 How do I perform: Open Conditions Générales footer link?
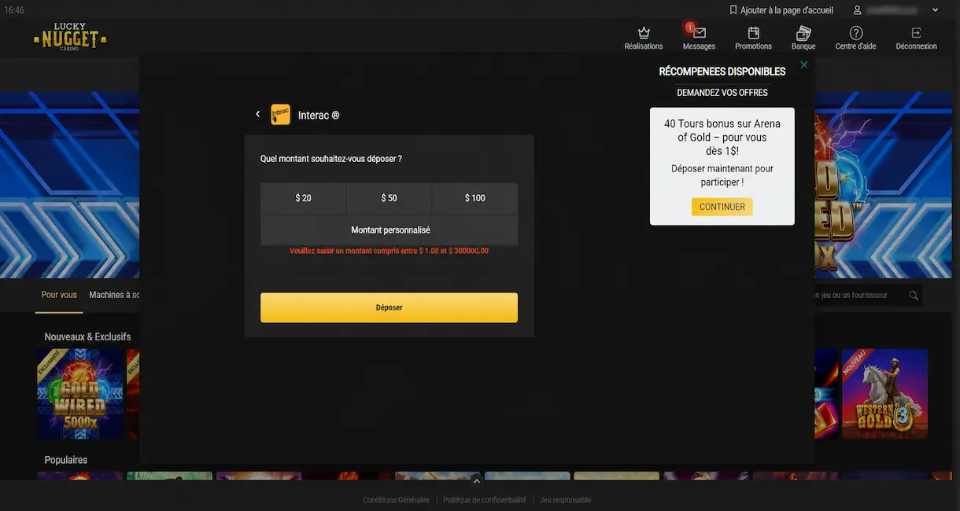[x=396, y=500]
